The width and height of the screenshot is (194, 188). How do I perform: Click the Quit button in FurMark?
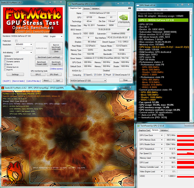click(x=58, y=80)
